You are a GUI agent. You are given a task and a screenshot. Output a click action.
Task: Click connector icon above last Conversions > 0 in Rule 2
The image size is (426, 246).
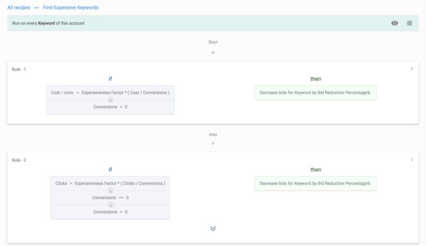click(x=110, y=205)
